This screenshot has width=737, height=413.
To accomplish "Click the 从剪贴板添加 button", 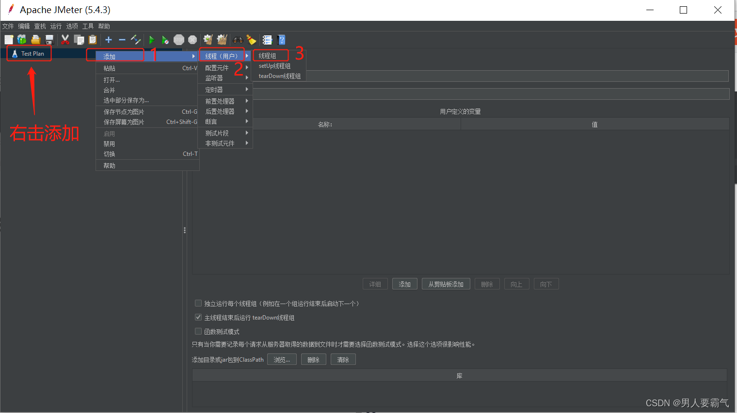I will click(x=446, y=284).
